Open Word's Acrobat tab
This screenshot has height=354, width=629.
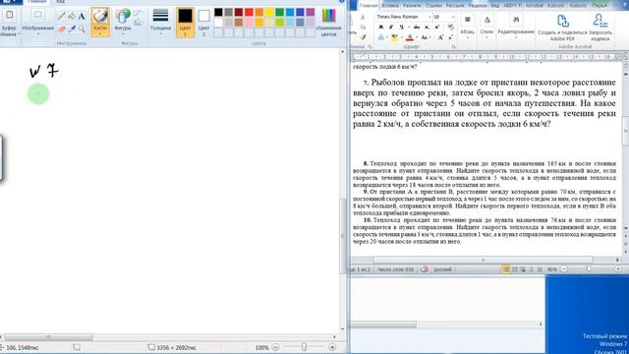535,6
